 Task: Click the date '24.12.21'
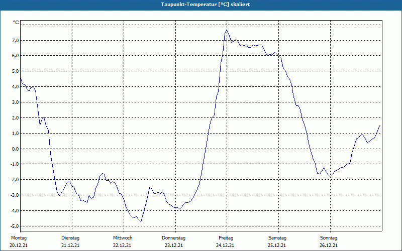click(225, 245)
